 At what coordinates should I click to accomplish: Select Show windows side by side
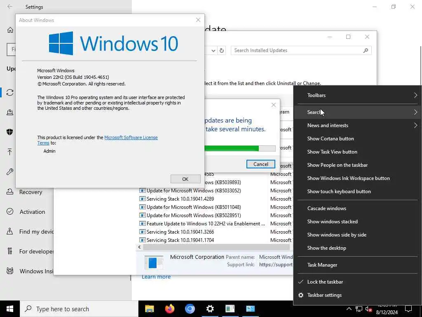[x=357, y=235]
